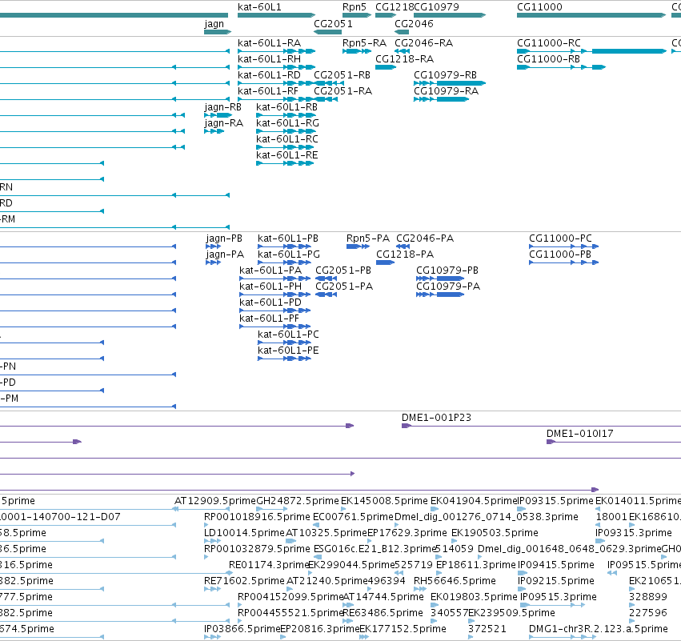Image resolution: width=681 pixels, height=641 pixels.
Task: Select the kat-60L1 gene label
Action: pyautogui.click(x=259, y=7)
